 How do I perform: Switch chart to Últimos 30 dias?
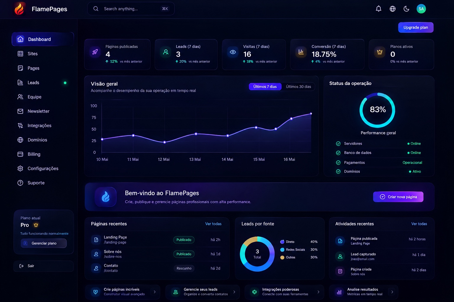298,86
